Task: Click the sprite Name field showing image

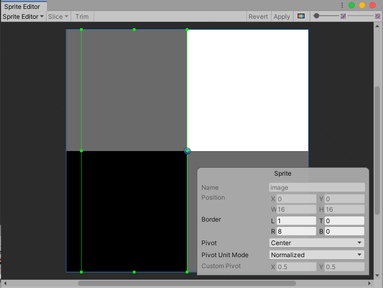Action: (317, 188)
